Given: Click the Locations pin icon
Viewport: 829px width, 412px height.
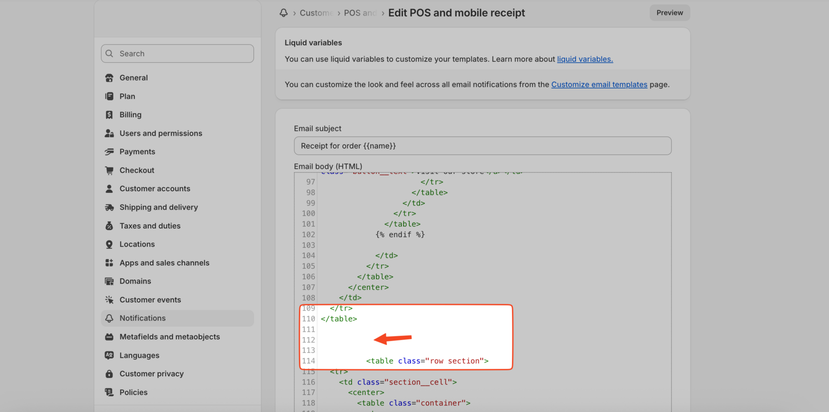Looking at the screenshot, I should pos(109,244).
